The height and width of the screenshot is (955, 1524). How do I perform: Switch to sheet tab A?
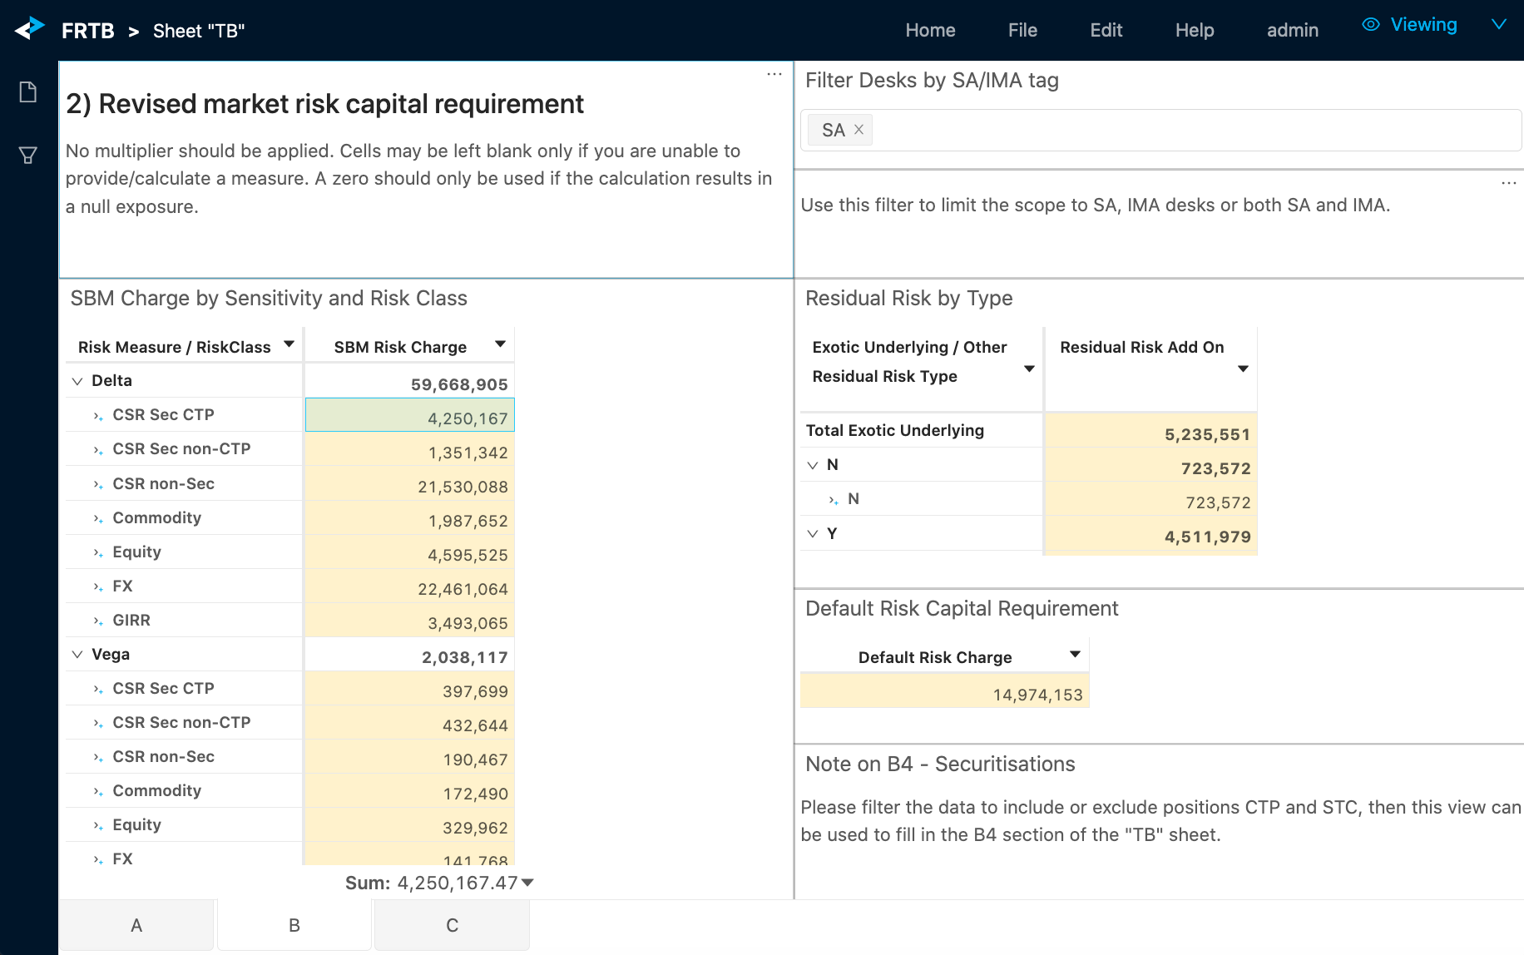136,925
